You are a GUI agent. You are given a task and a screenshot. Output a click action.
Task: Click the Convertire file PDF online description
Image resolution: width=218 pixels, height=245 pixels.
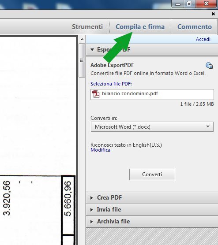148,73
